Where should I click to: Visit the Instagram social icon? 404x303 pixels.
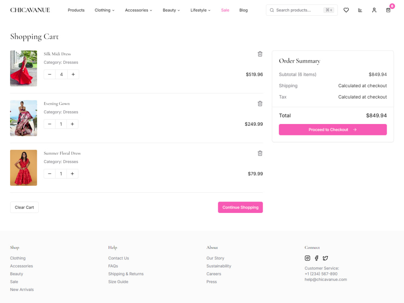(x=307, y=258)
